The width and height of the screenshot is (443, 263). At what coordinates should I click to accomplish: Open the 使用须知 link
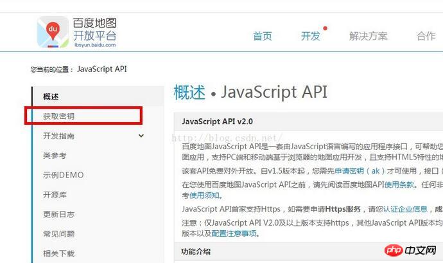[x=204, y=195]
